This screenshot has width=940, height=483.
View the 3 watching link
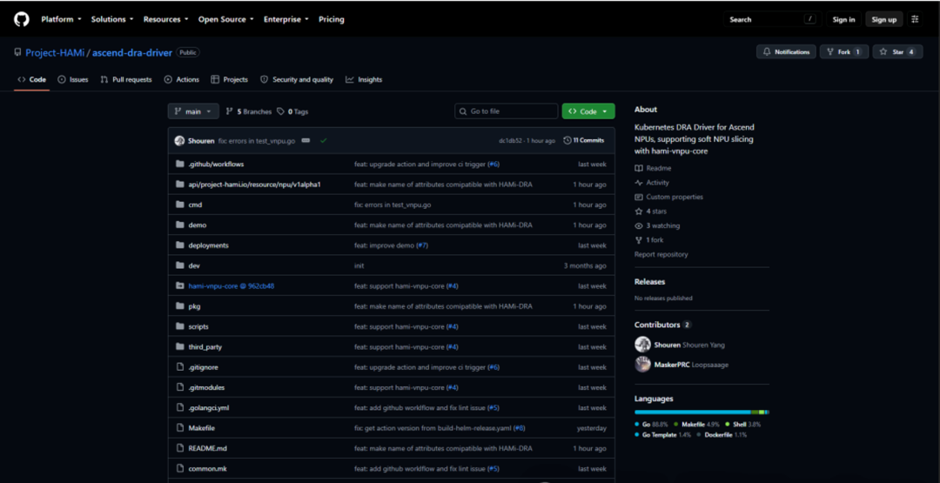click(x=657, y=226)
